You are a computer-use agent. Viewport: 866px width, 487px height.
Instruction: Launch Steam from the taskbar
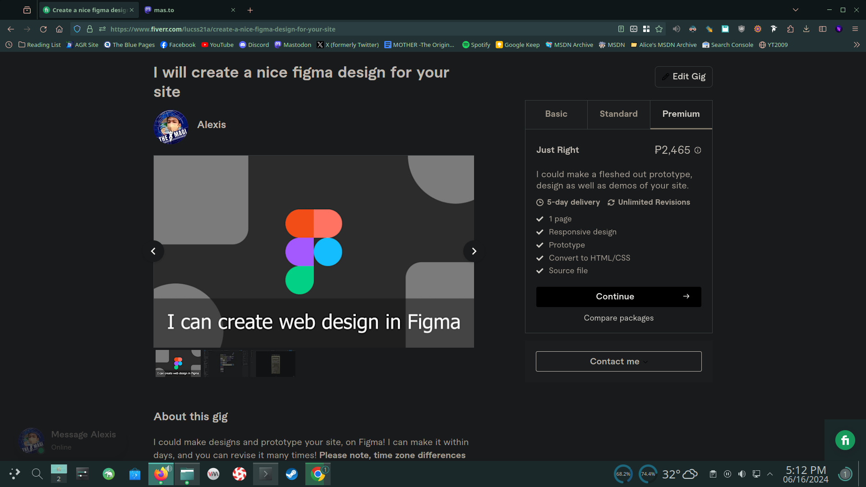[x=292, y=474]
